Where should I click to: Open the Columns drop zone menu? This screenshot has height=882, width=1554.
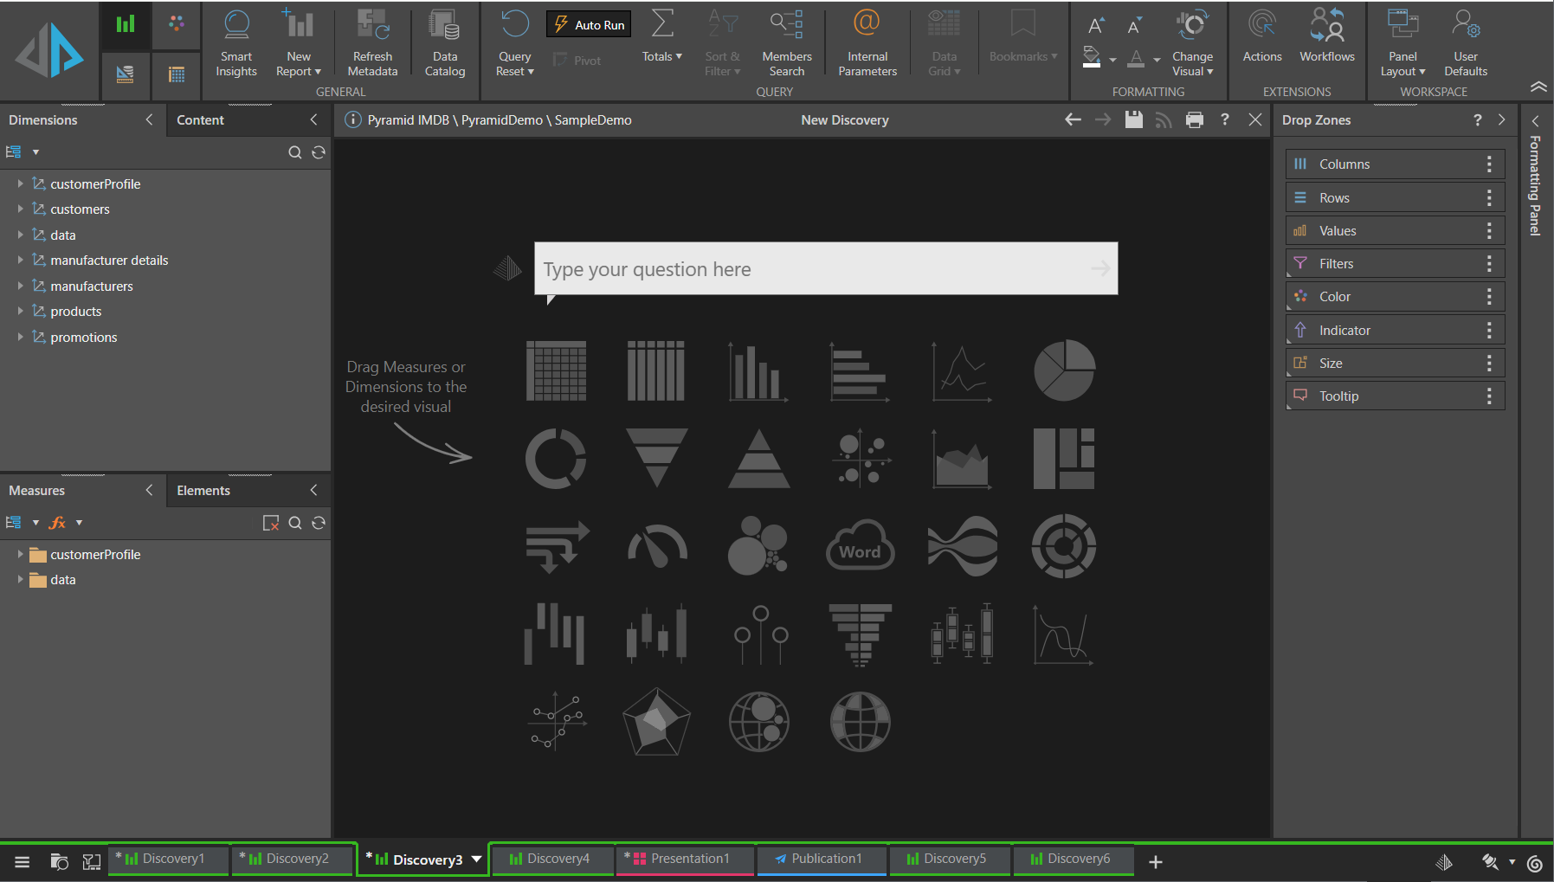1489,164
